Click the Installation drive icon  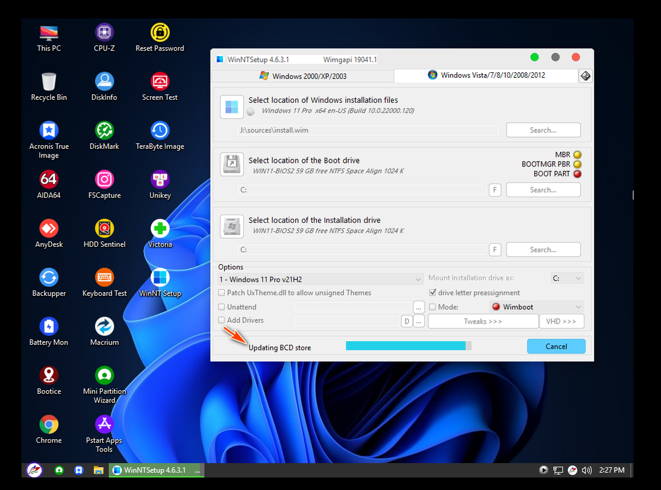pos(232,226)
